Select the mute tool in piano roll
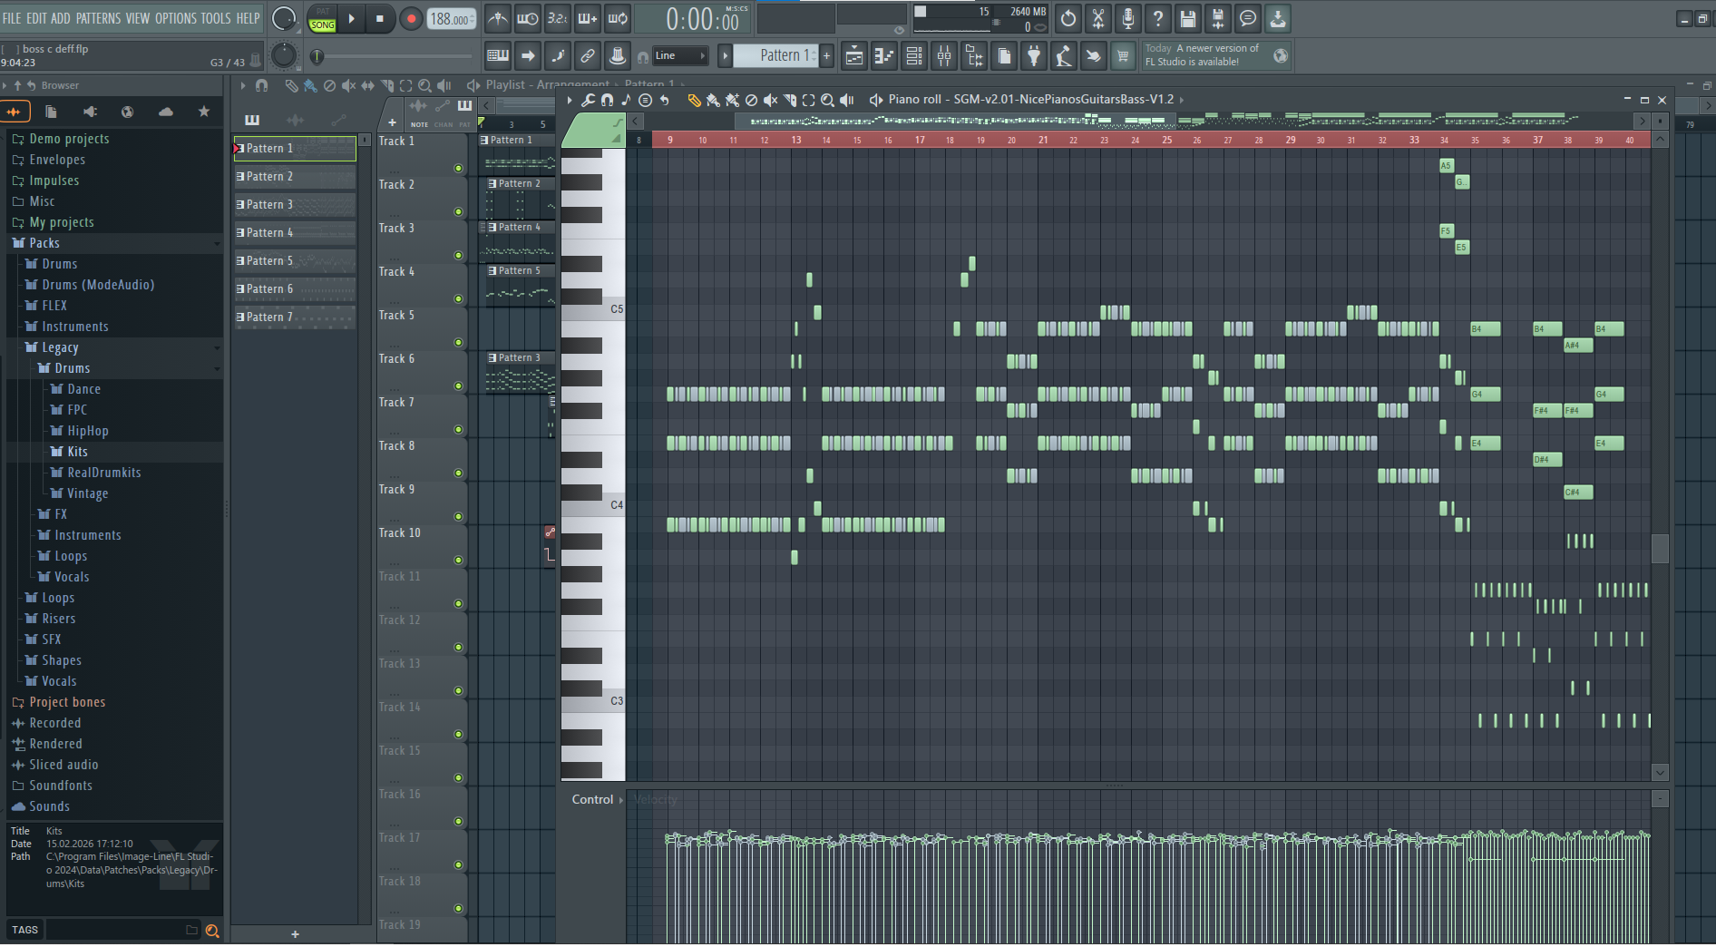 click(x=770, y=100)
